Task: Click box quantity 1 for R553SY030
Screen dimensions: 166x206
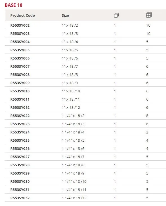Action: [115, 182]
